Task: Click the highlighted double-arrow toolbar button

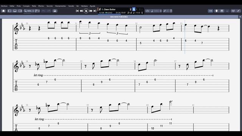Action: (x=211, y=11)
